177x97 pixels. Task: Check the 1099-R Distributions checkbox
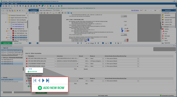7,18
